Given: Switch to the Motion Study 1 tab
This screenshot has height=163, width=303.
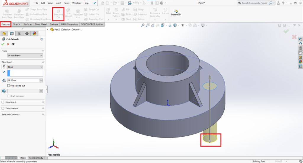Looking at the screenshot, I should pos(37,158).
